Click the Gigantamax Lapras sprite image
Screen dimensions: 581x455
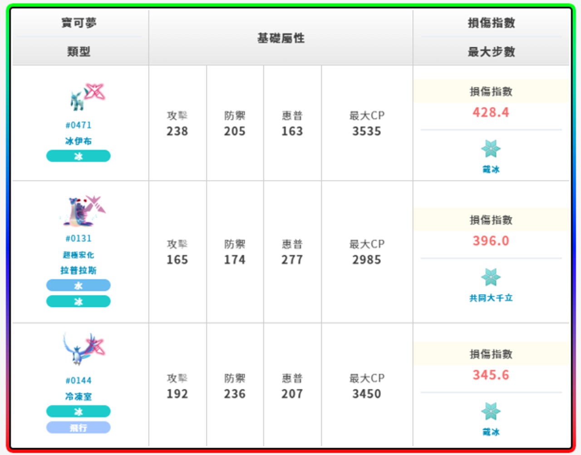pos(79,212)
